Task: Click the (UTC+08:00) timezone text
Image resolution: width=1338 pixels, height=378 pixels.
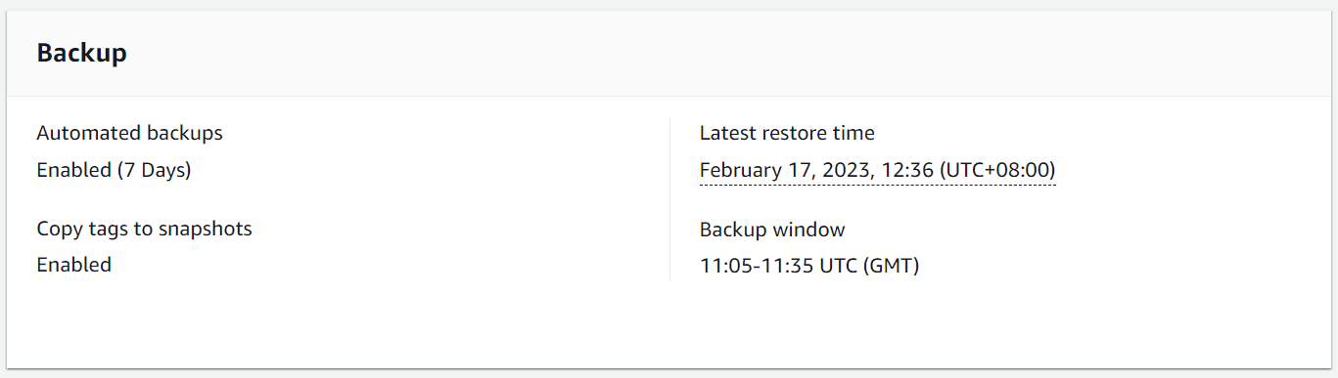Action: (997, 170)
